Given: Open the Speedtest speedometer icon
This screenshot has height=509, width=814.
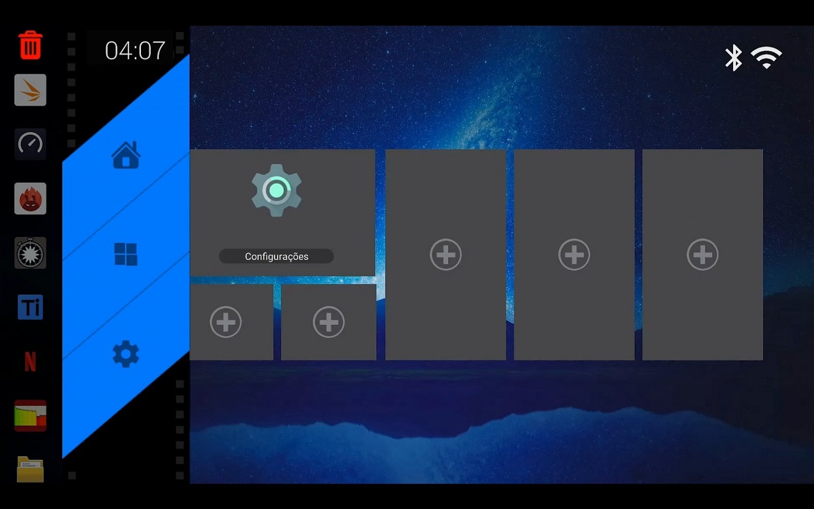Looking at the screenshot, I should [x=30, y=145].
